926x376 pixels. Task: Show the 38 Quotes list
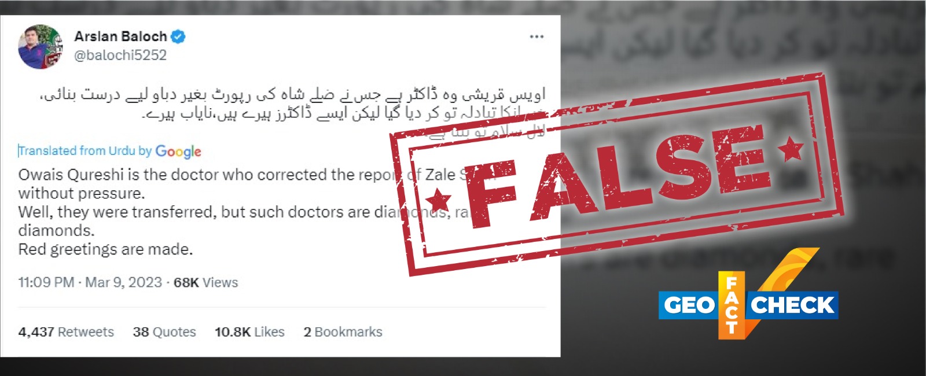(164, 332)
